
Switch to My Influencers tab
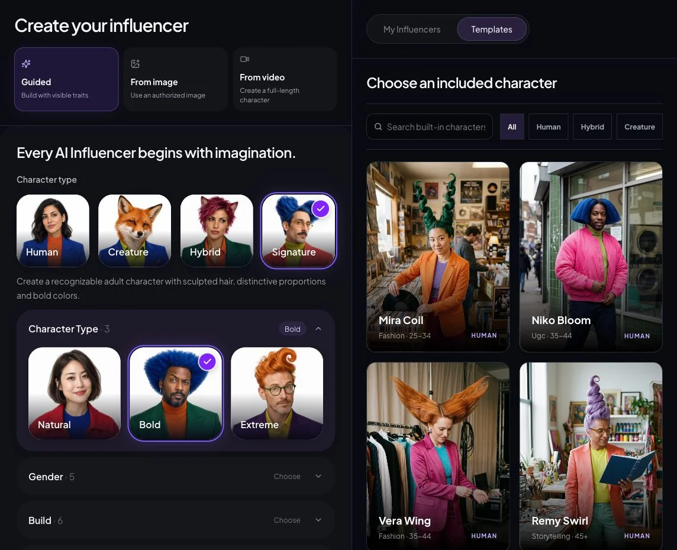[x=412, y=30]
